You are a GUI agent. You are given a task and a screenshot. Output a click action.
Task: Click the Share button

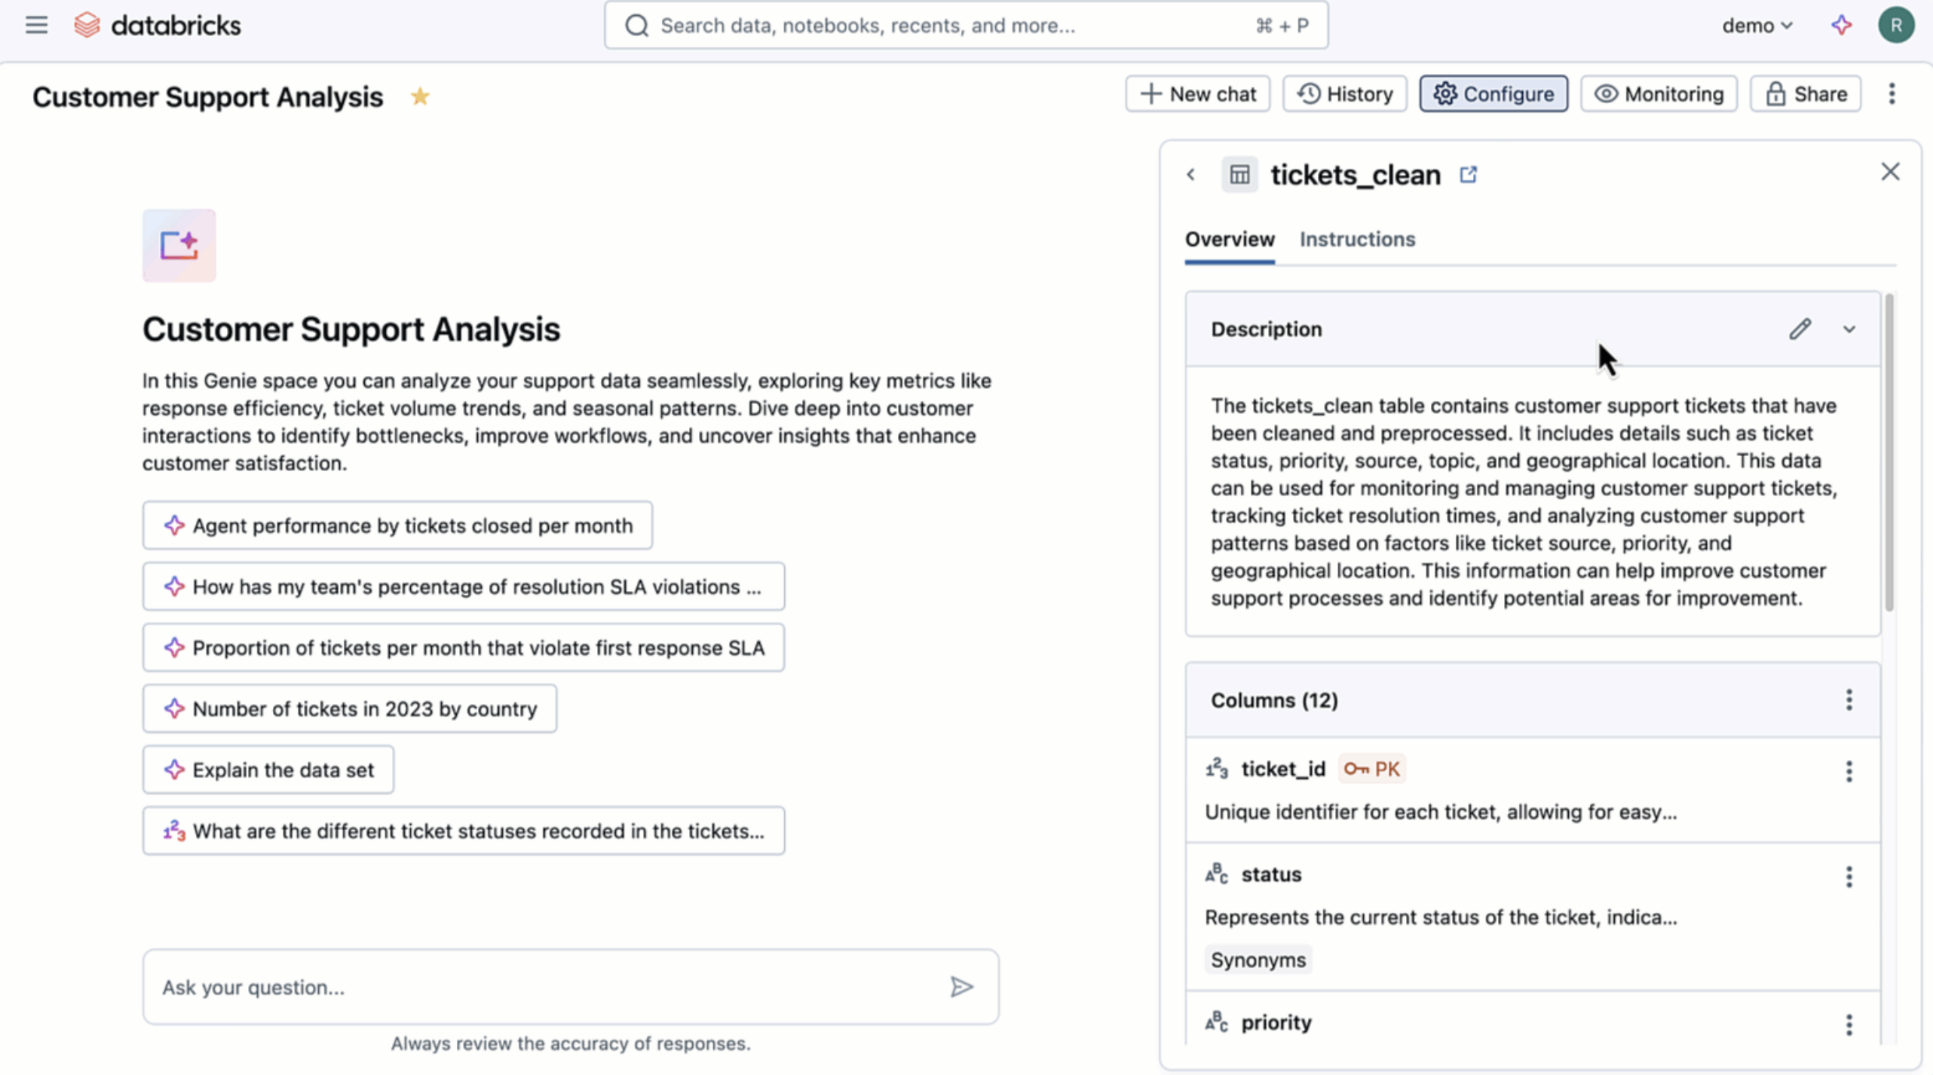point(1806,93)
